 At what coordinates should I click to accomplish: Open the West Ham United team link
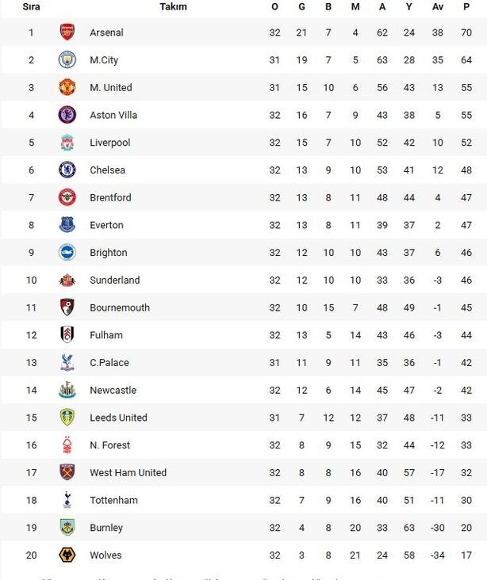click(128, 472)
